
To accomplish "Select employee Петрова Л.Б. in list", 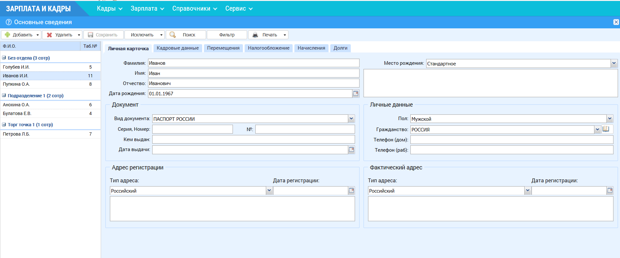I will (x=16, y=134).
